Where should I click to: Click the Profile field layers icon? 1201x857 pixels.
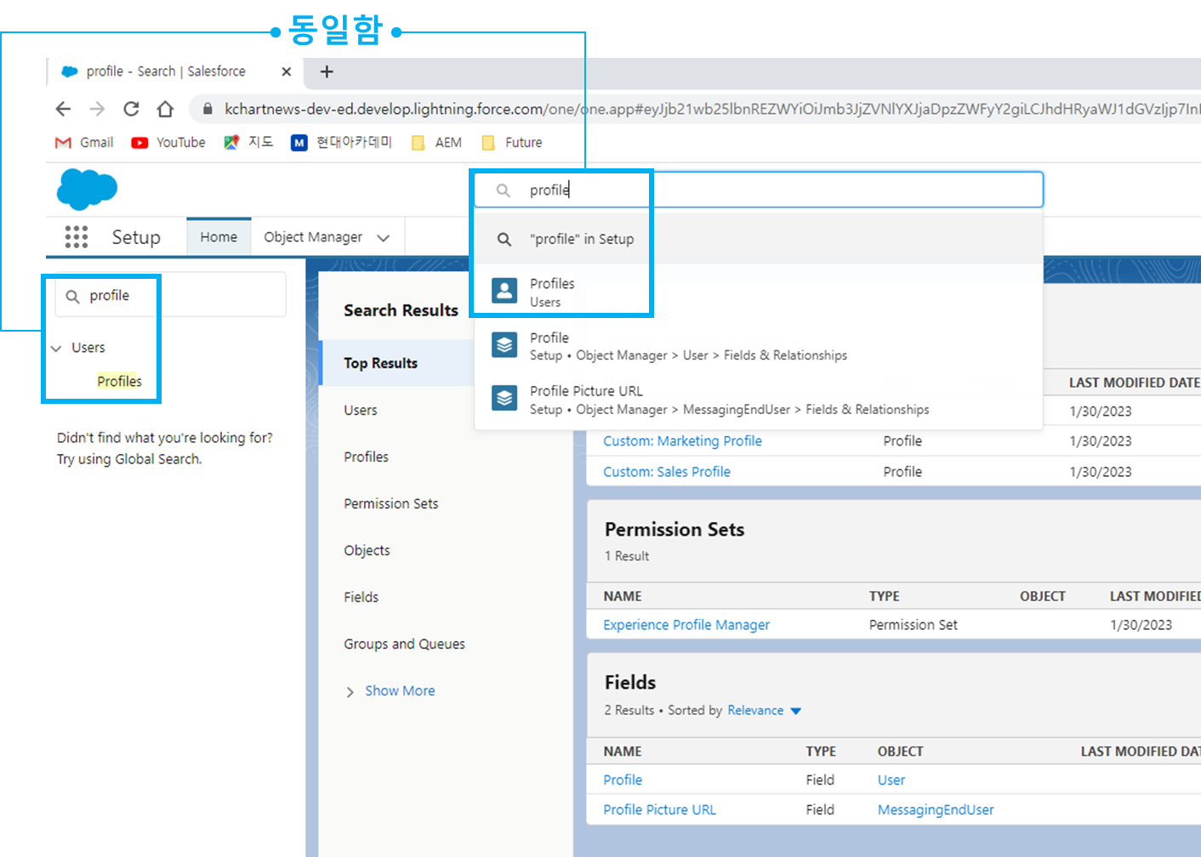[505, 345]
